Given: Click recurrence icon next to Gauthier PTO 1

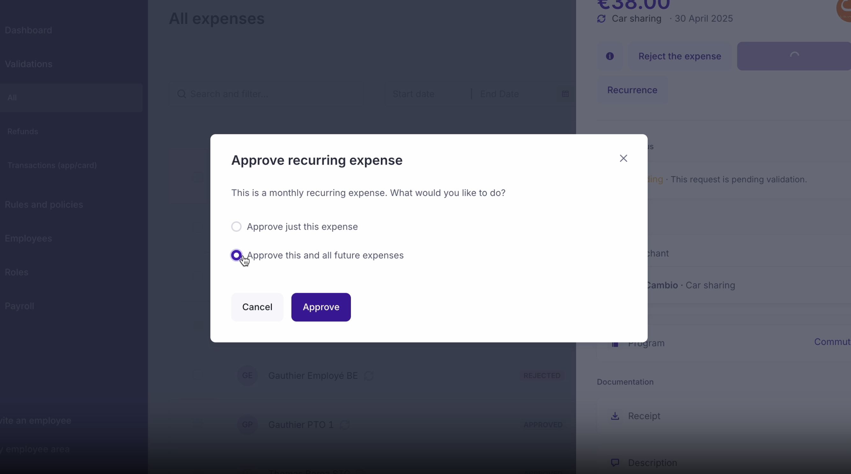Looking at the screenshot, I should point(345,425).
